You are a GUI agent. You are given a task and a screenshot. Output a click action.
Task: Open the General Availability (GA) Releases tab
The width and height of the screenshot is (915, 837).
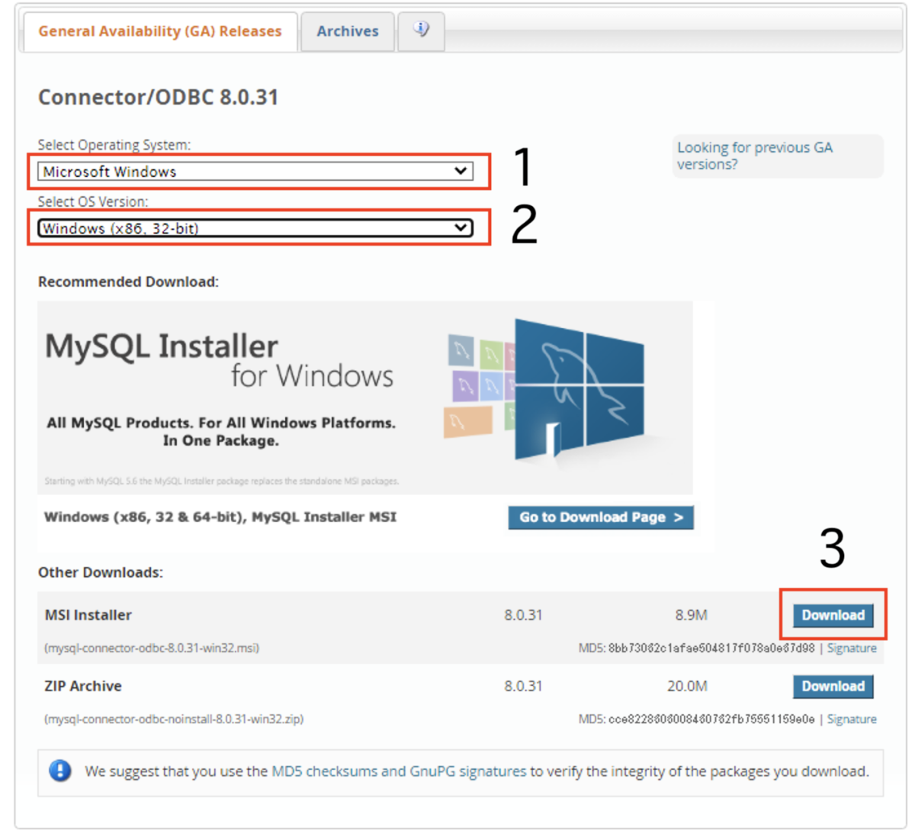point(160,31)
